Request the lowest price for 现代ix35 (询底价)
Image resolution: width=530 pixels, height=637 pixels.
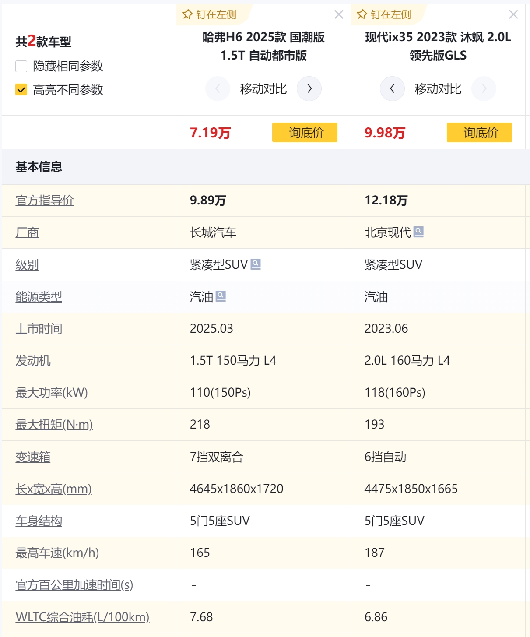pos(479,132)
